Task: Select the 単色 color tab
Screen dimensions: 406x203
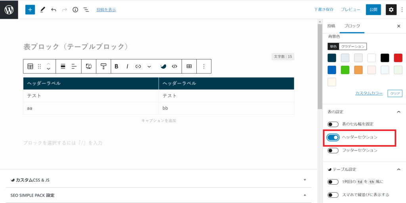Action: (333, 46)
